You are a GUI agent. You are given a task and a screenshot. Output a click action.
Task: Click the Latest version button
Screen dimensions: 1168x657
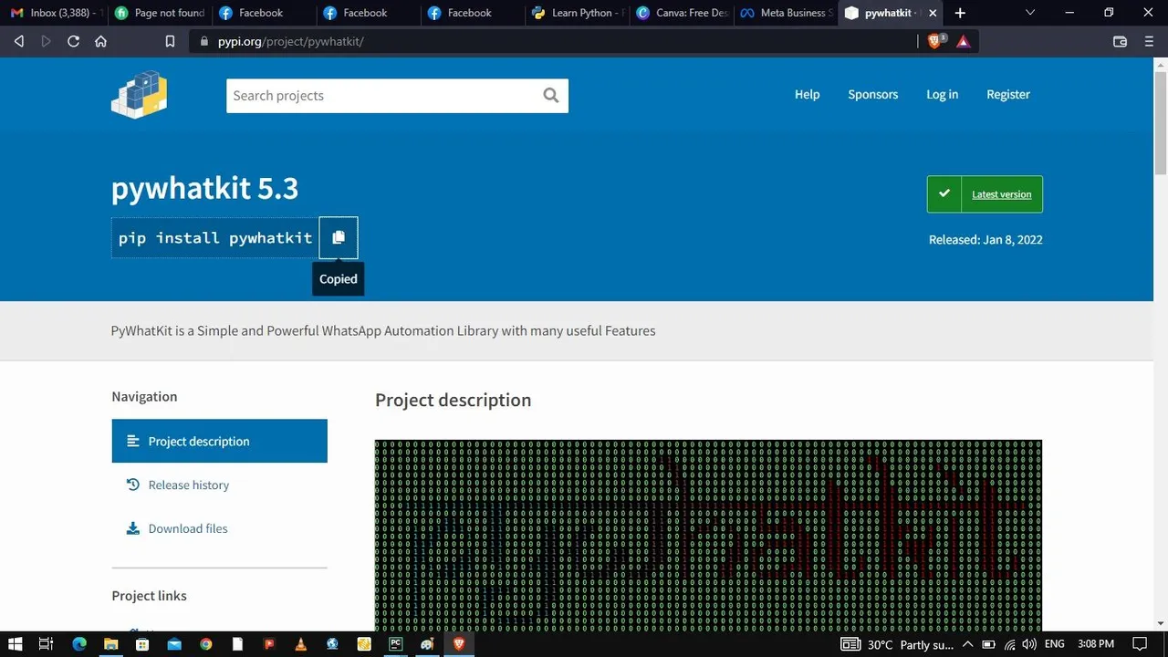985,194
